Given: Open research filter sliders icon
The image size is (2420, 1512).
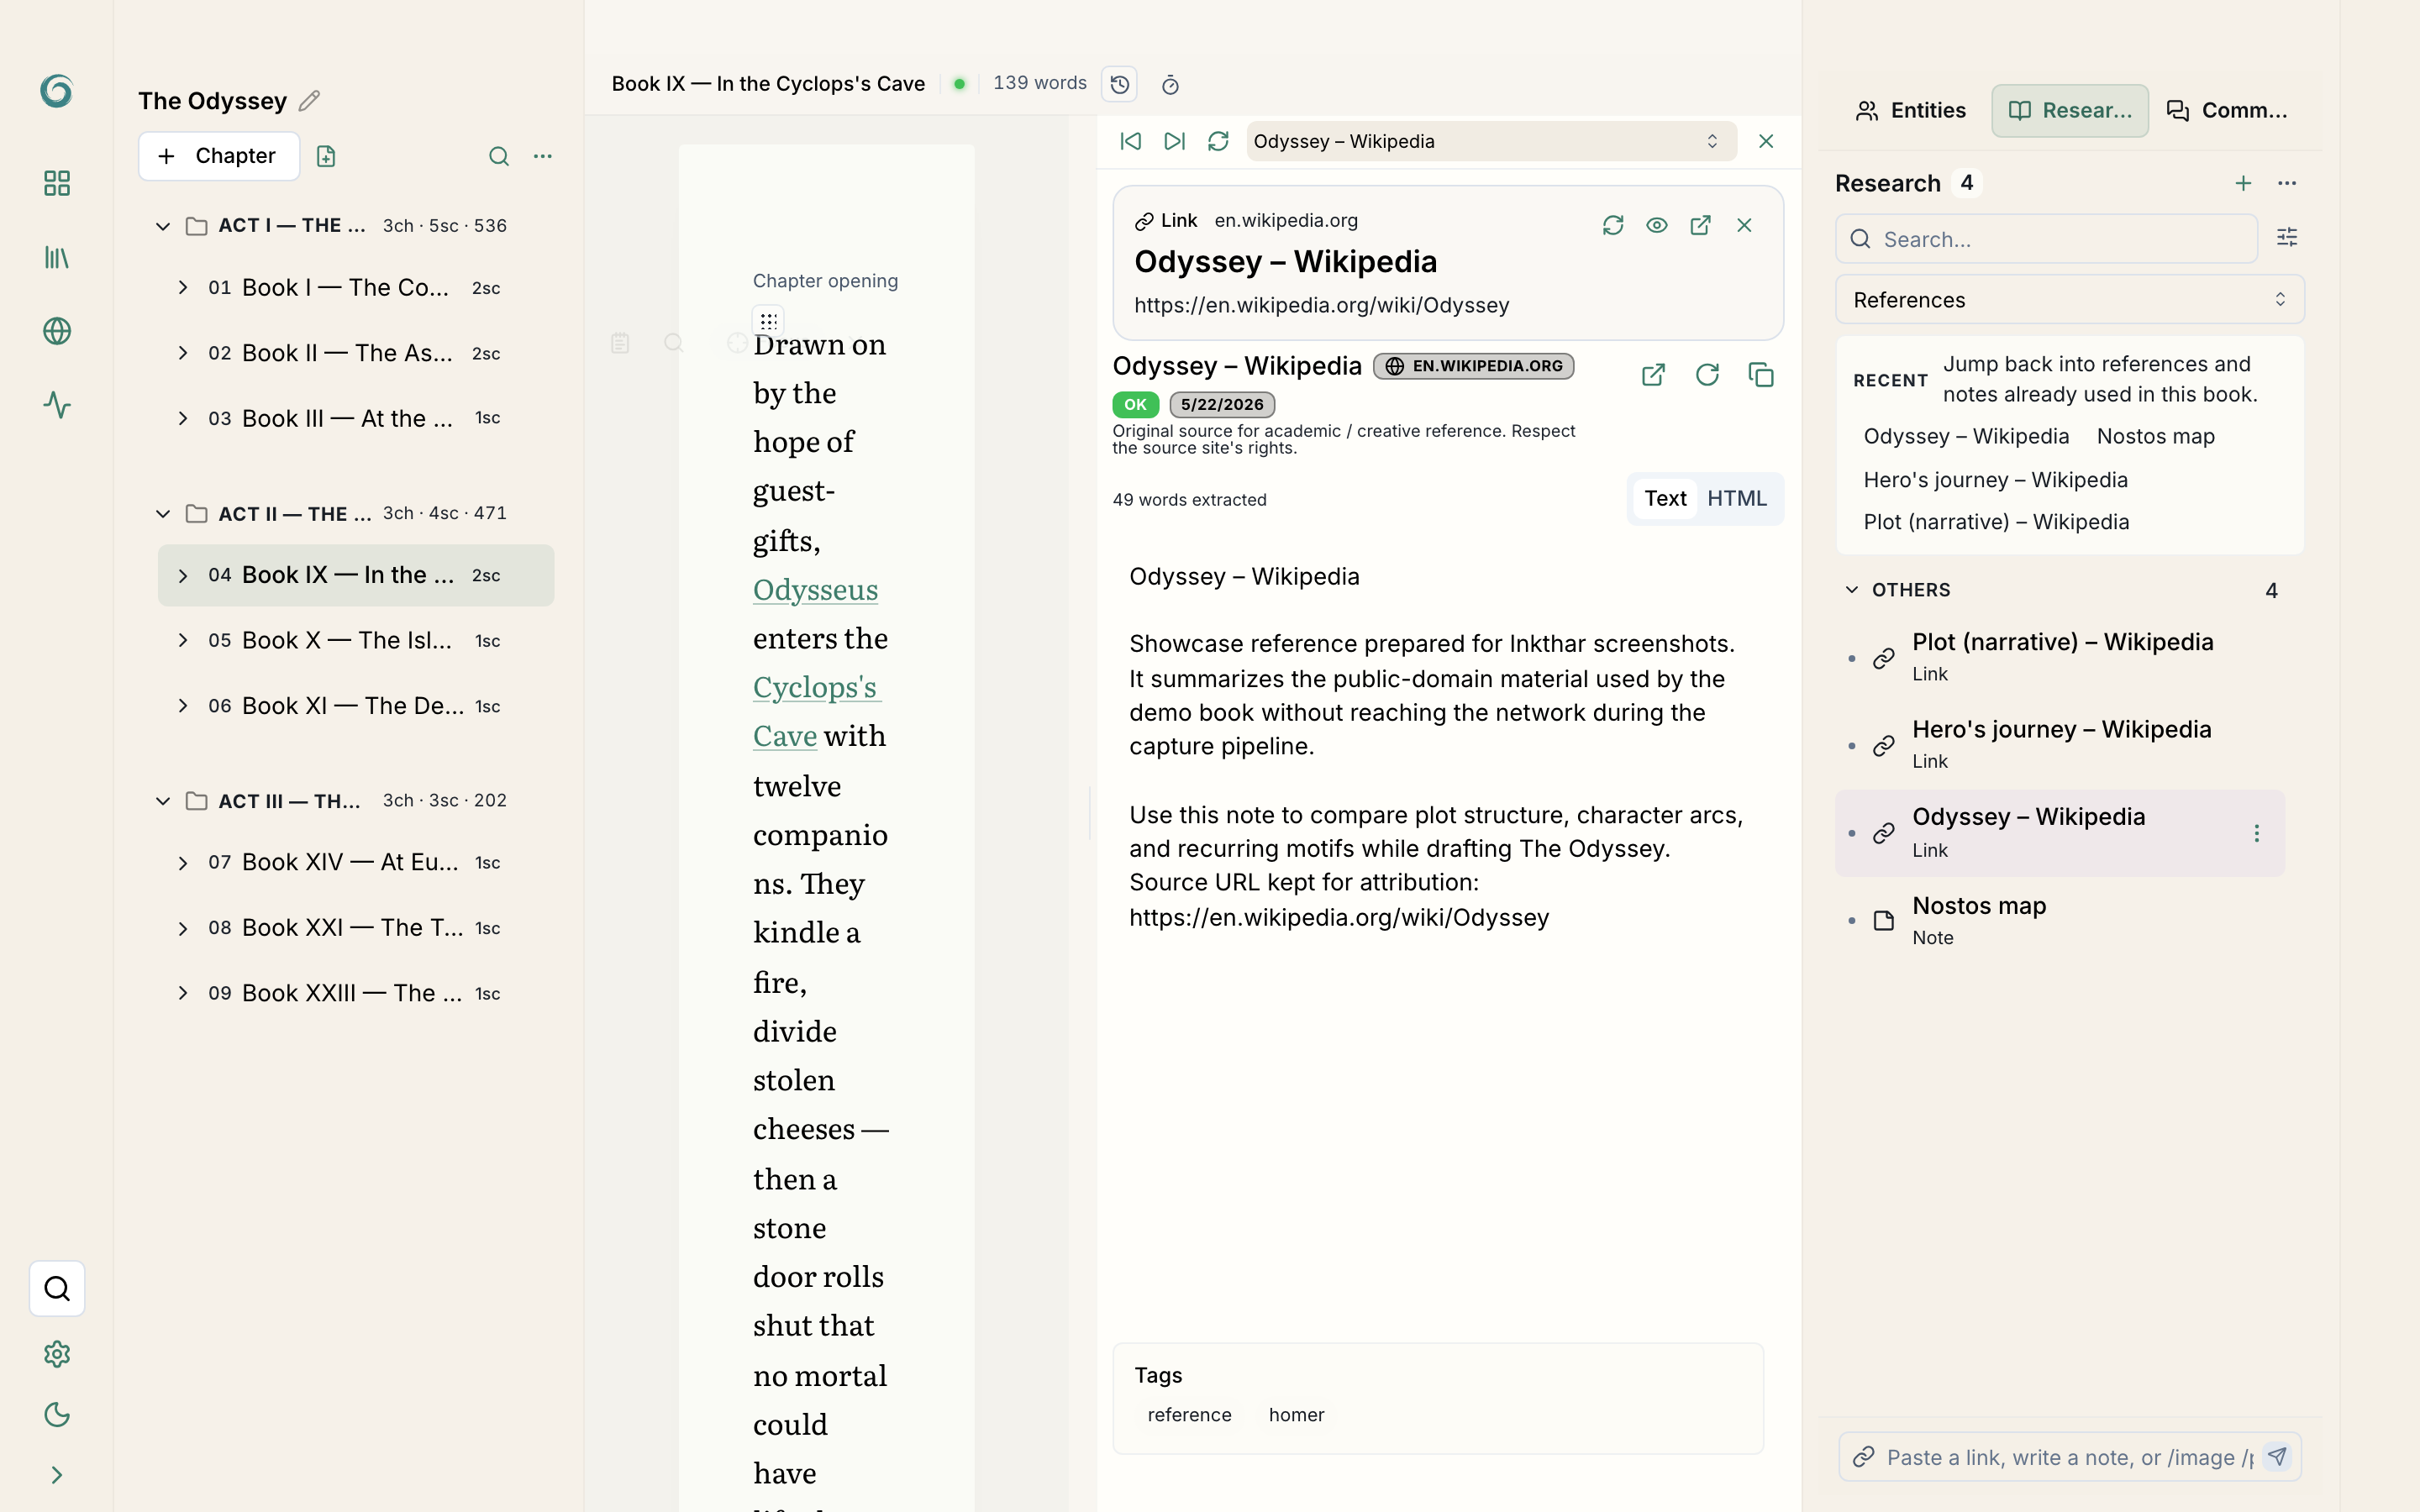Looking at the screenshot, I should [2287, 237].
